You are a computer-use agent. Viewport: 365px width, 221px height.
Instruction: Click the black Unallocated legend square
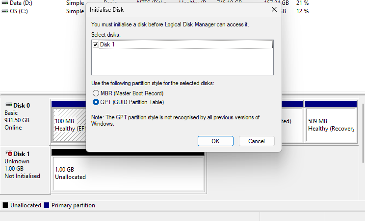(5, 205)
